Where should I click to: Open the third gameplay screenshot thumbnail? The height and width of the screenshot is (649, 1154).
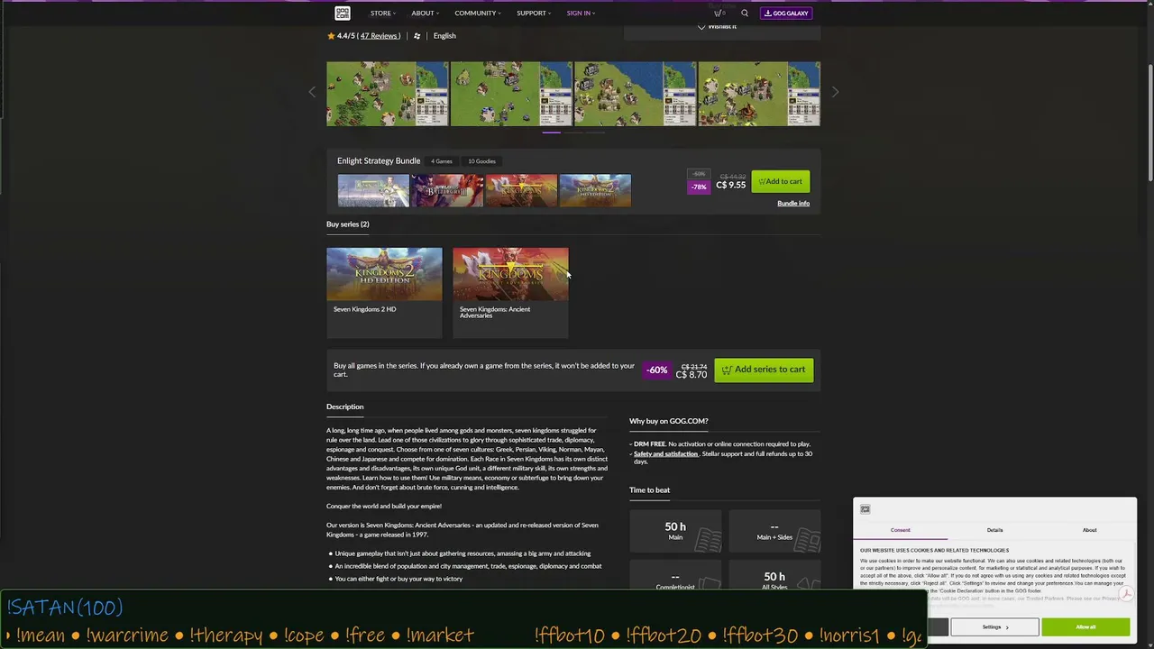coord(635,94)
